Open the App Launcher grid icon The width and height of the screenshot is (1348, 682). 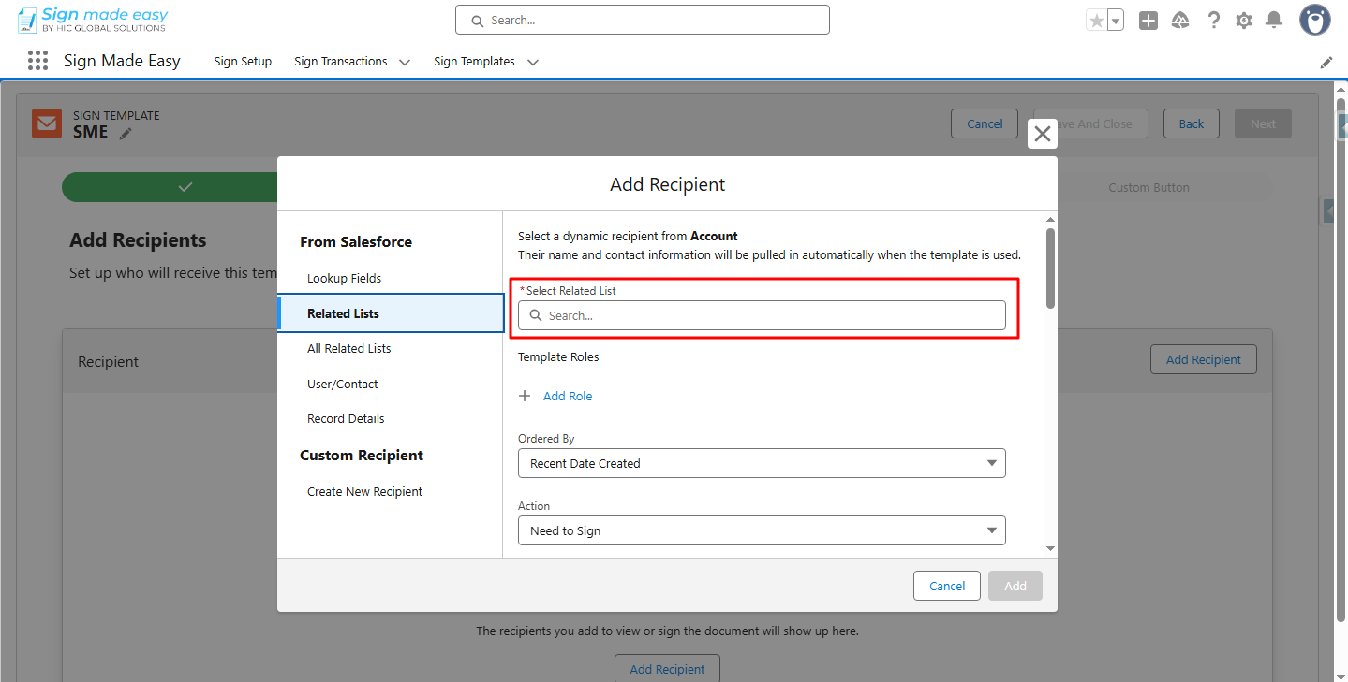click(37, 61)
